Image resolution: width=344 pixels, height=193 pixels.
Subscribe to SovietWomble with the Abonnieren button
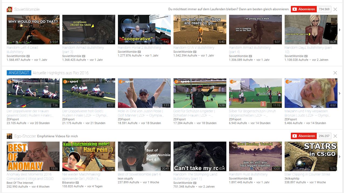click(304, 9)
